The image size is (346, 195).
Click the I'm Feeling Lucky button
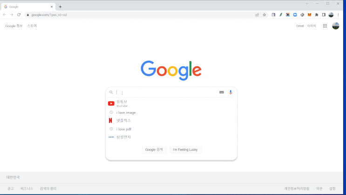point(185,150)
